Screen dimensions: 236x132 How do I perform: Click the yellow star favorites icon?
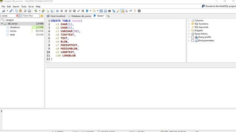(x=42, y=16)
